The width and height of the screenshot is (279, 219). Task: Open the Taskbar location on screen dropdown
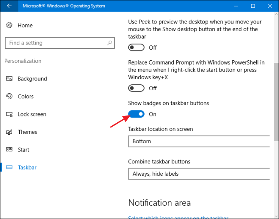pos(199,141)
